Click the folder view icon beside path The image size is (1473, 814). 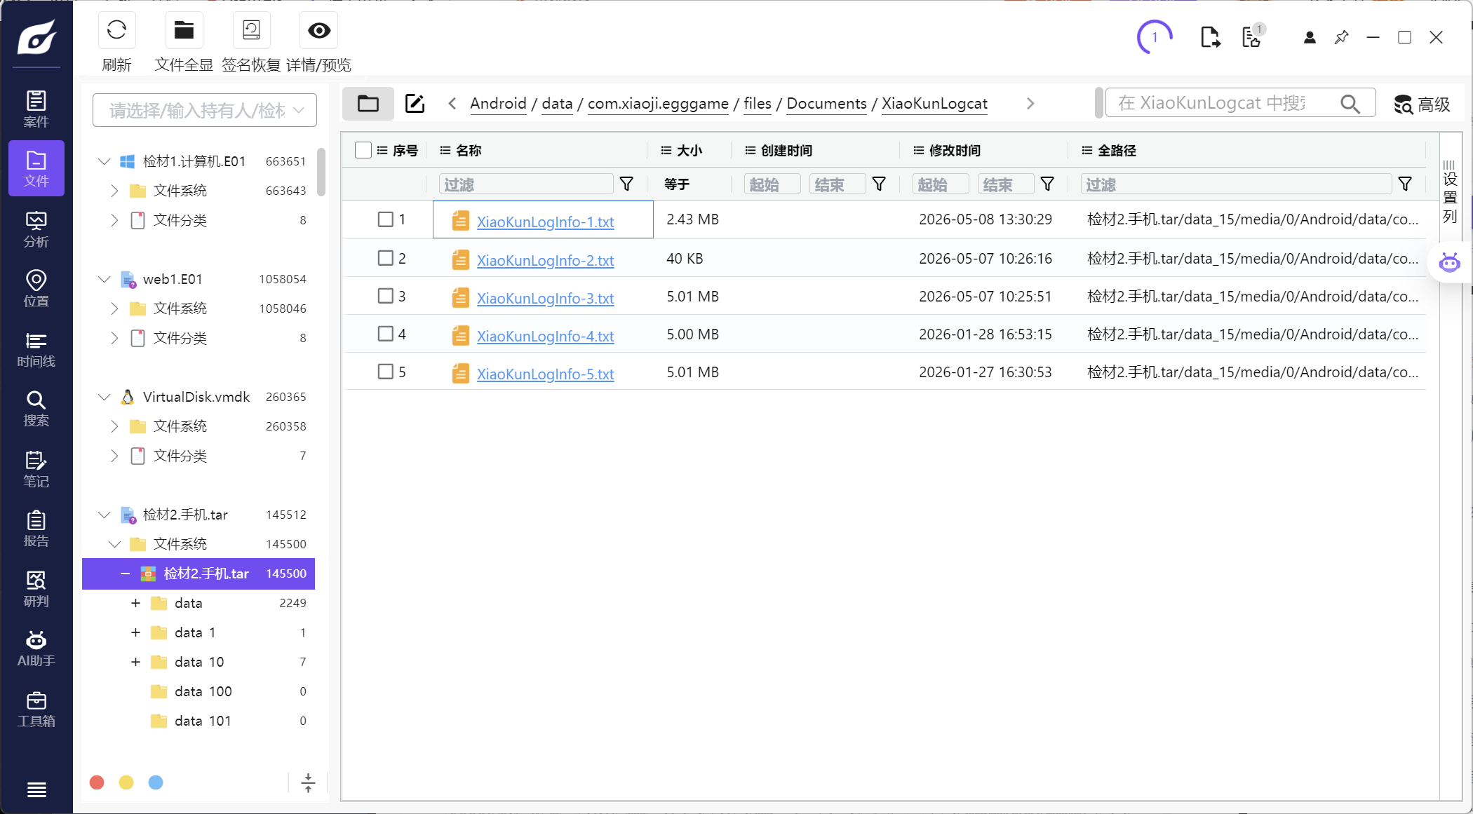click(368, 104)
